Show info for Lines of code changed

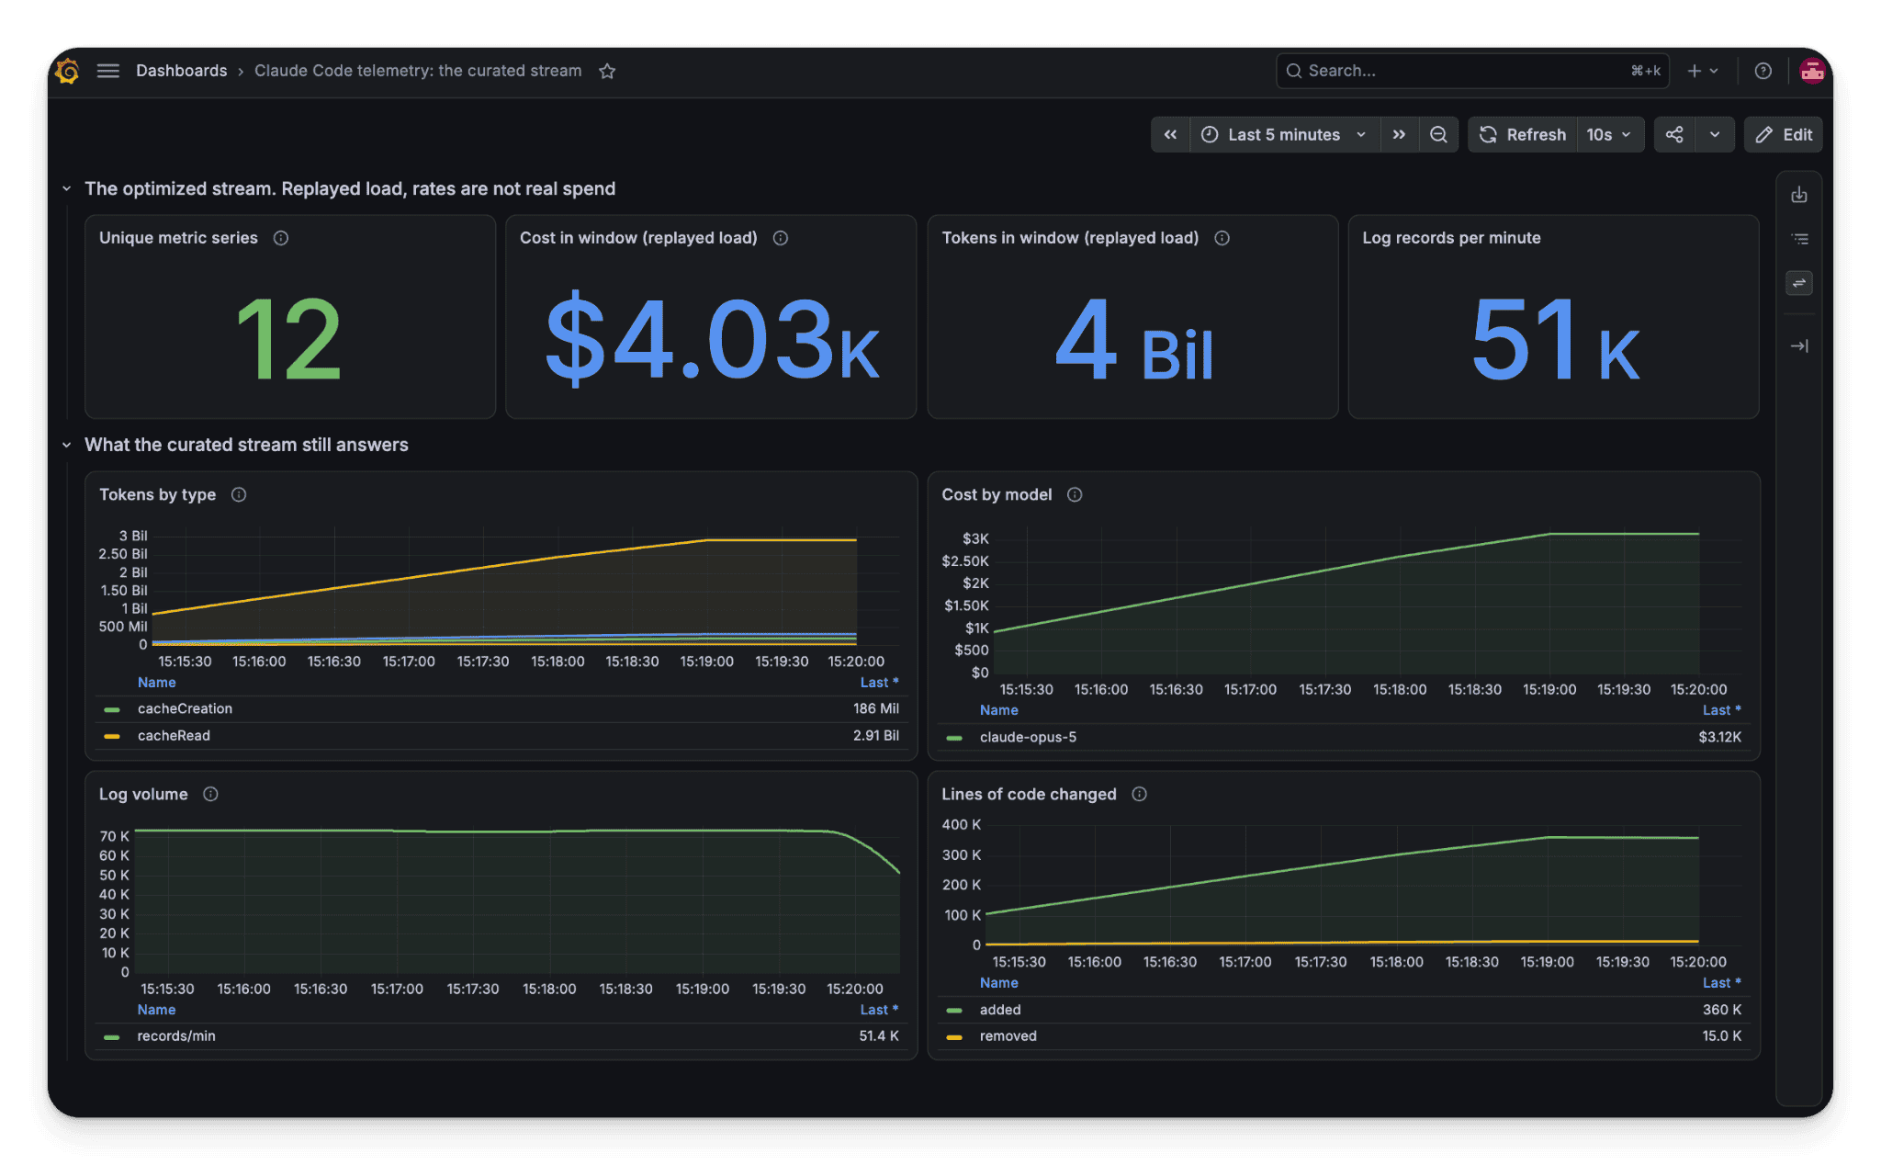(1140, 794)
